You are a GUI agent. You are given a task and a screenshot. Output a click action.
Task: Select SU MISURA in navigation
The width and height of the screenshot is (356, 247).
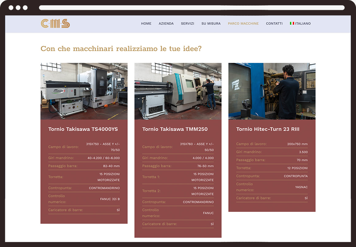tap(211, 23)
